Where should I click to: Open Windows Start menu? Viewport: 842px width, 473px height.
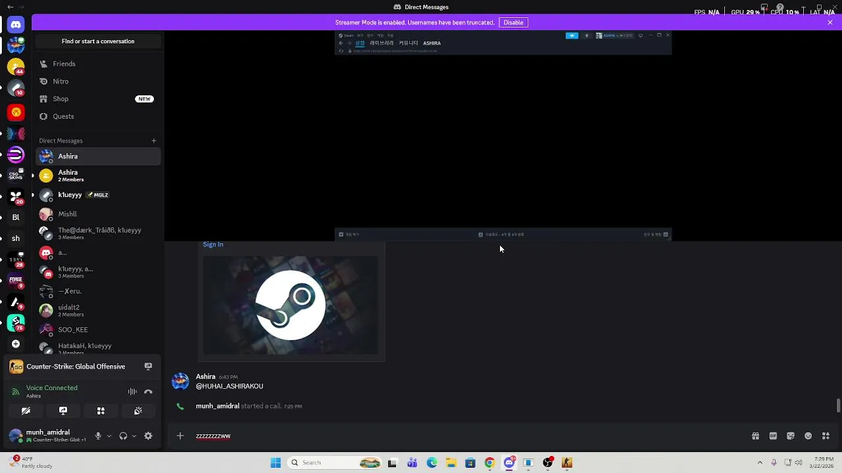(x=276, y=462)
